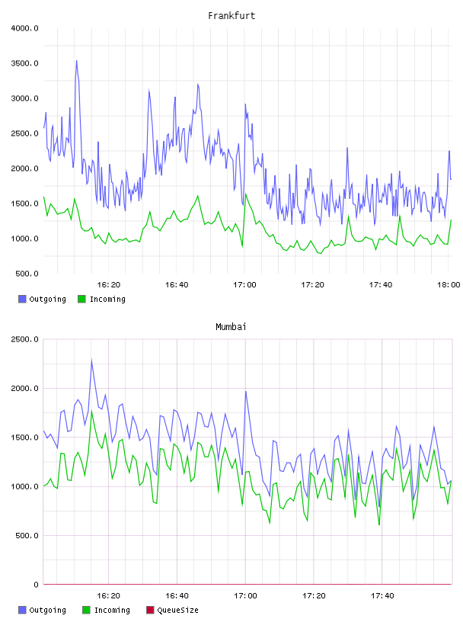Click the Mumbai Outgoing spike at 17:00

(x=246, y=392)
